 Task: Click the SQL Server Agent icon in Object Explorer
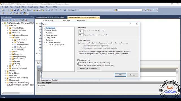tap(8, 85)
